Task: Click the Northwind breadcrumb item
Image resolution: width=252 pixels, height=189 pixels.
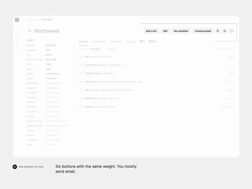Action: click(47, 20)
